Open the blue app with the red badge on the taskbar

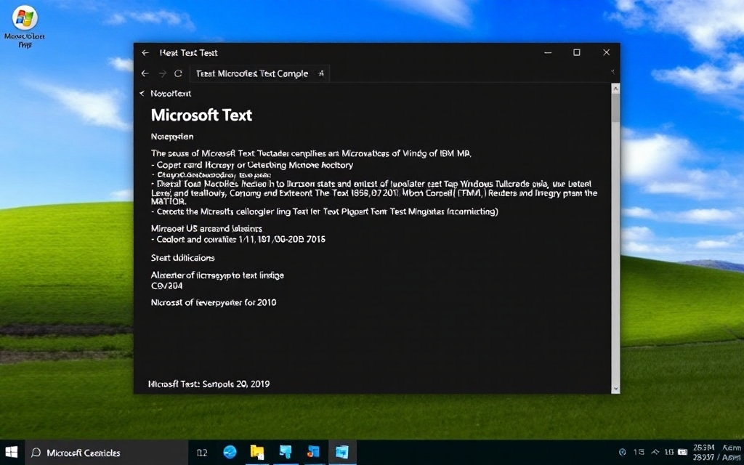click(x=314, y=452)
